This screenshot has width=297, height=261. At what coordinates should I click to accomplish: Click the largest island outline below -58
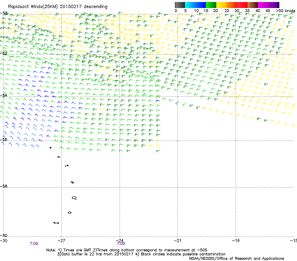74,198
